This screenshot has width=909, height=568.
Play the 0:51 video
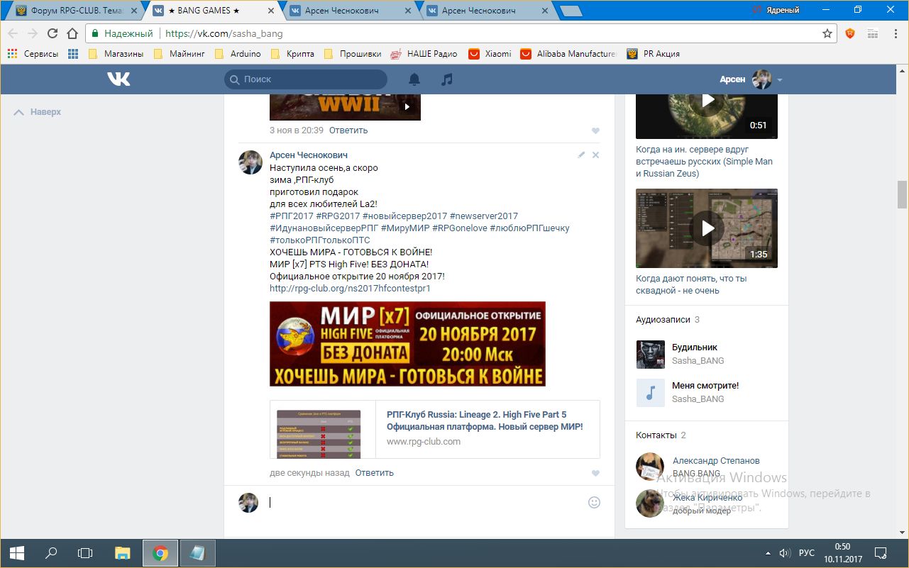707,101
